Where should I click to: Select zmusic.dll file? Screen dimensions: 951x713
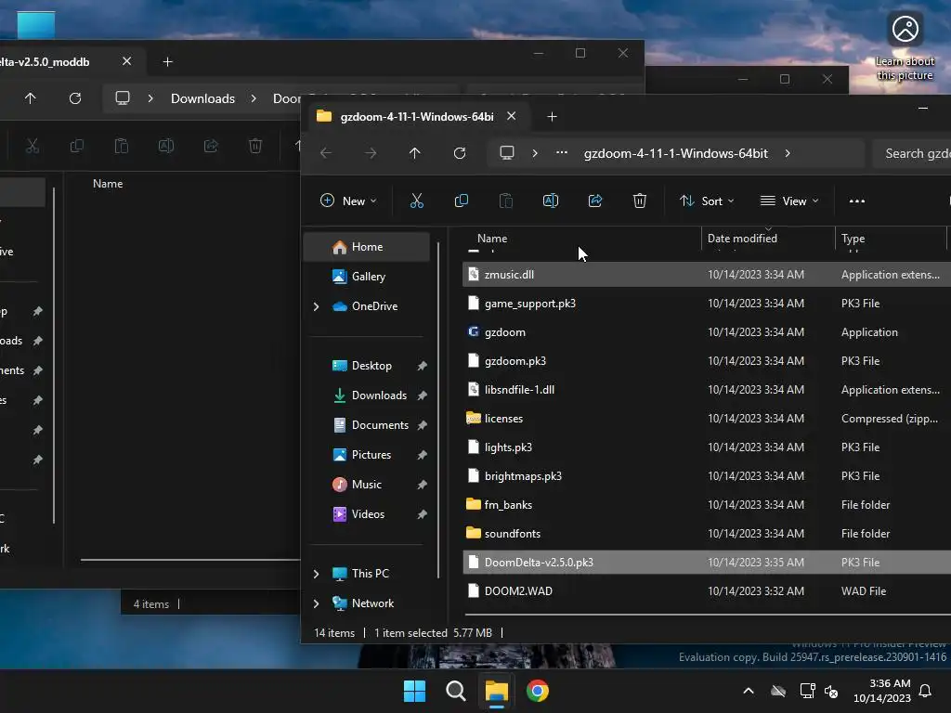[707, 275]
